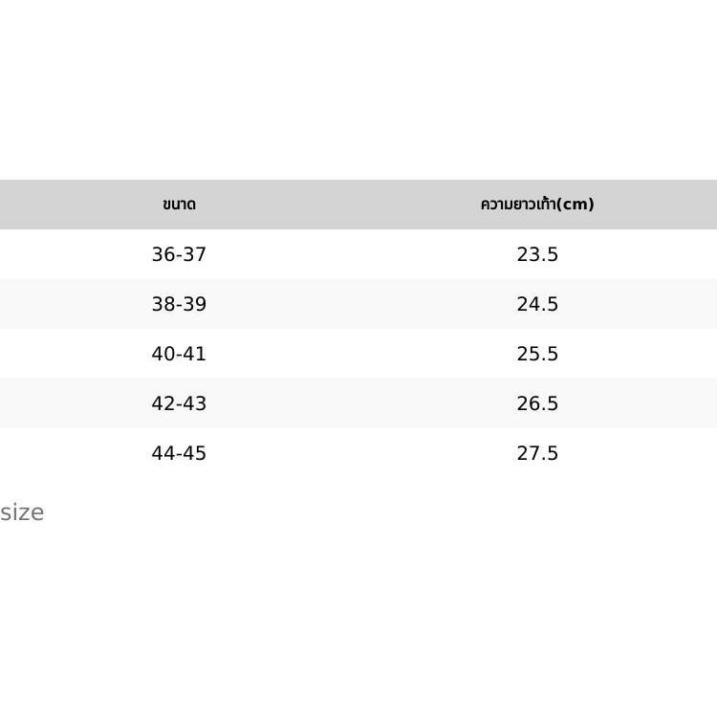717x717 pixels.
Task: Click the ขนาด column header
Action: pos(179,205)
